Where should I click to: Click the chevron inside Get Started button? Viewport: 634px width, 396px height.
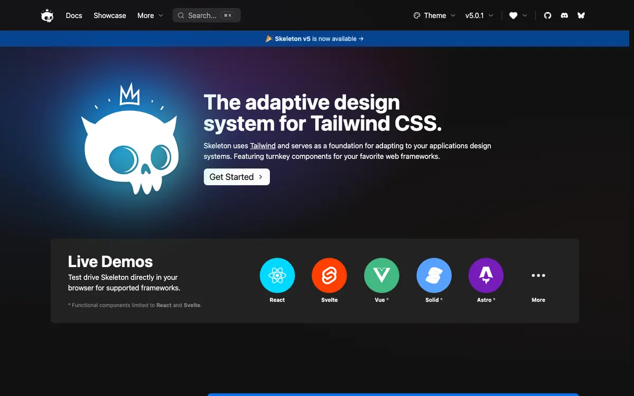tap(260, 177)
